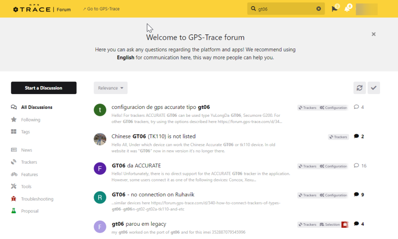Click the Proposal green flask icon

click(14, 211)
